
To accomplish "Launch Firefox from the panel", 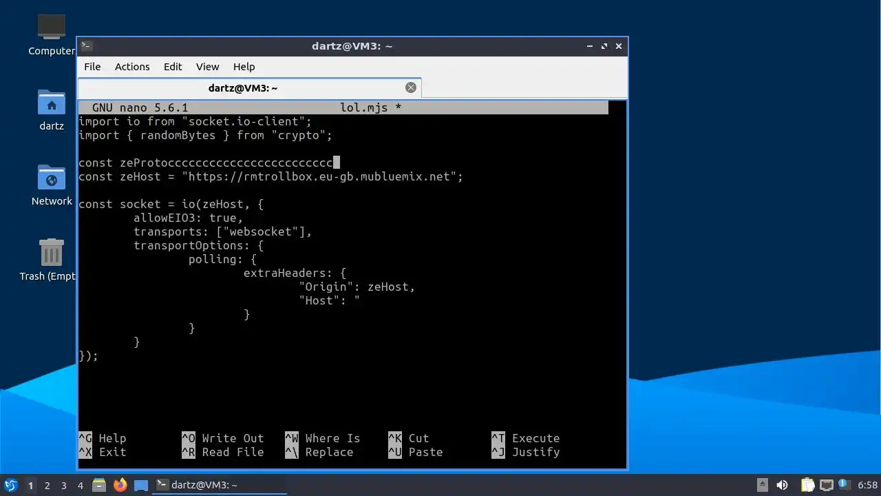I will point(120,485).
